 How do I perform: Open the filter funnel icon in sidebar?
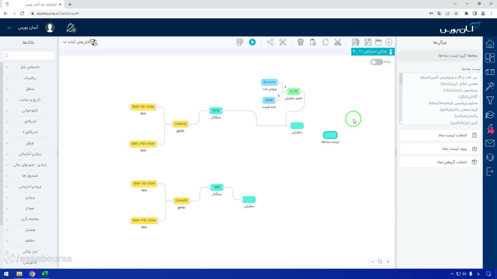point(490,101)
